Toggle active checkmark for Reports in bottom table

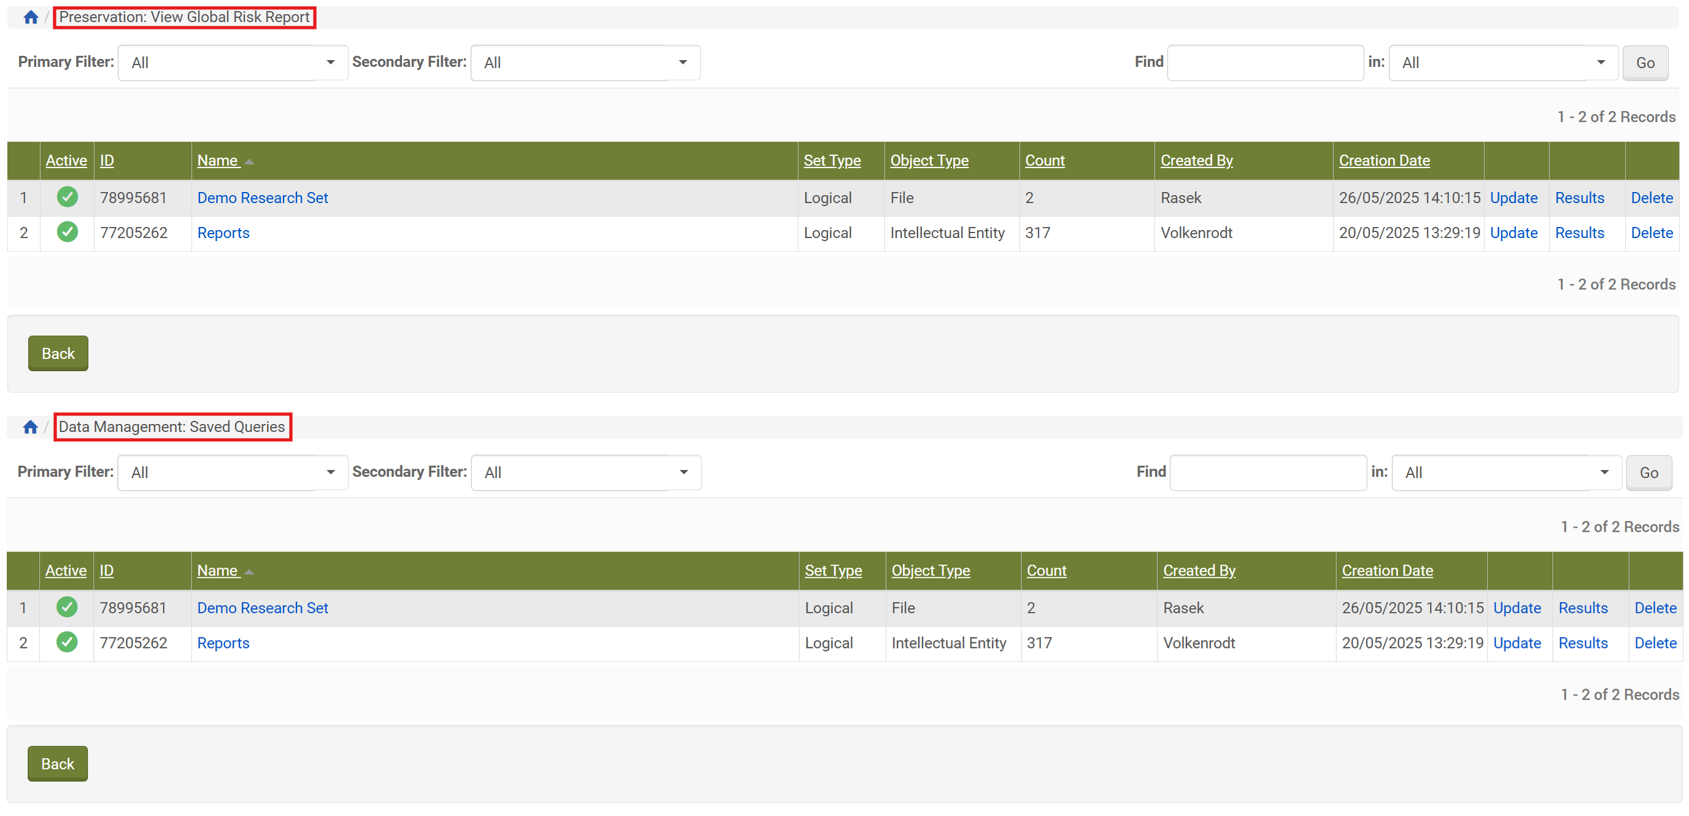pos(67,642)
